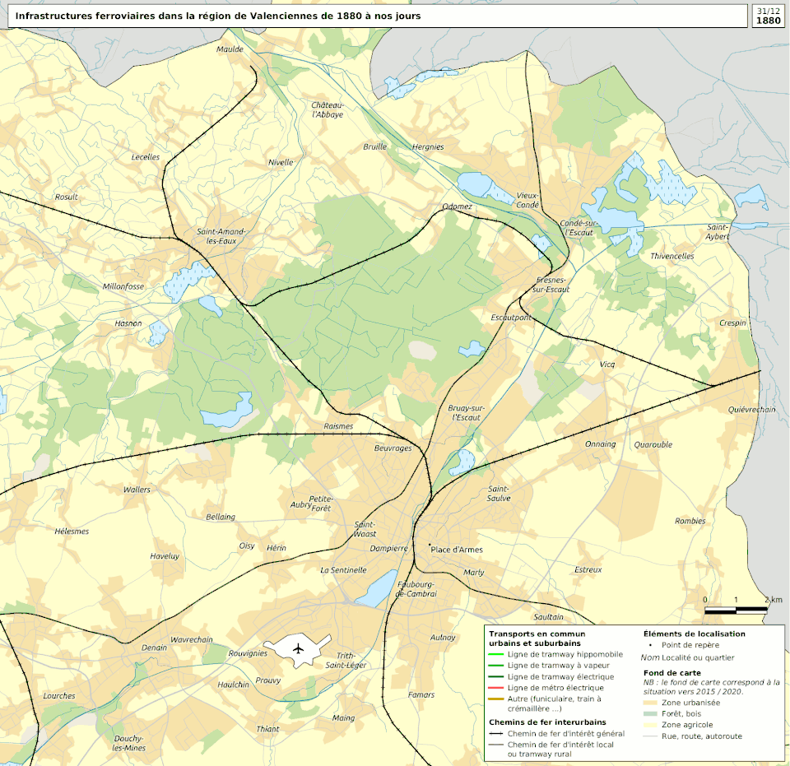Click the Raismes locality label
The image size is (790, 766).
[x=338, y=426]
